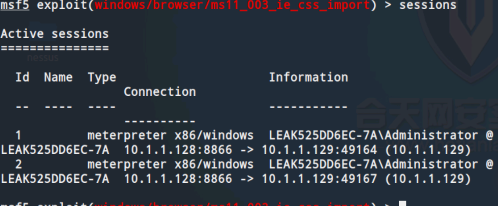The height and width of the screenshot is (206, 498).
Task: Click the blinking cursor block at bottom prompt
Action: (x=402, y=203)
